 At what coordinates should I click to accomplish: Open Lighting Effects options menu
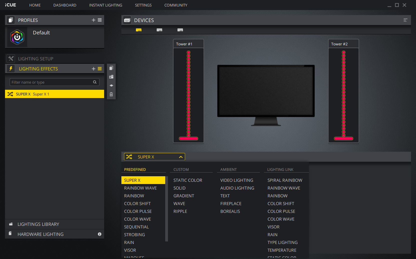pyautogui.click(x=100, y=69)
